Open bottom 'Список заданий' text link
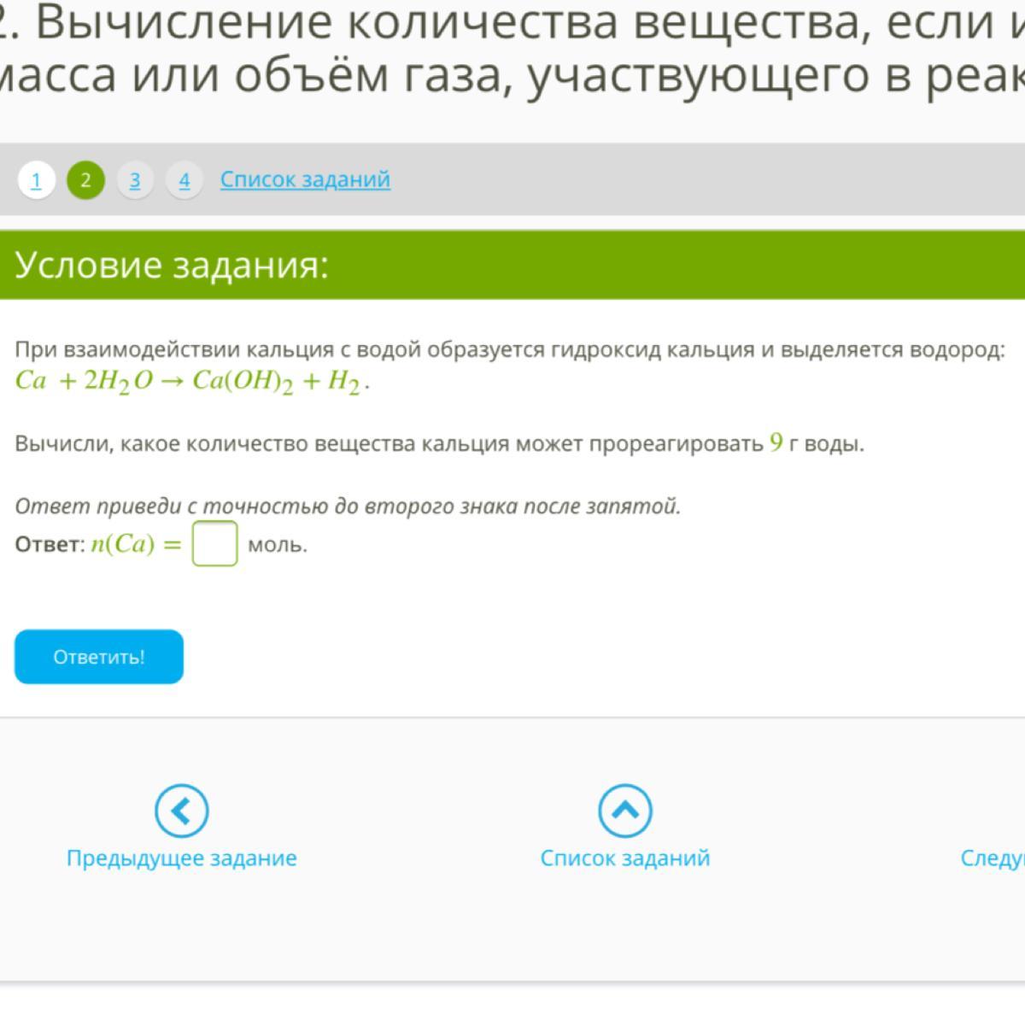 coord(625,858)
